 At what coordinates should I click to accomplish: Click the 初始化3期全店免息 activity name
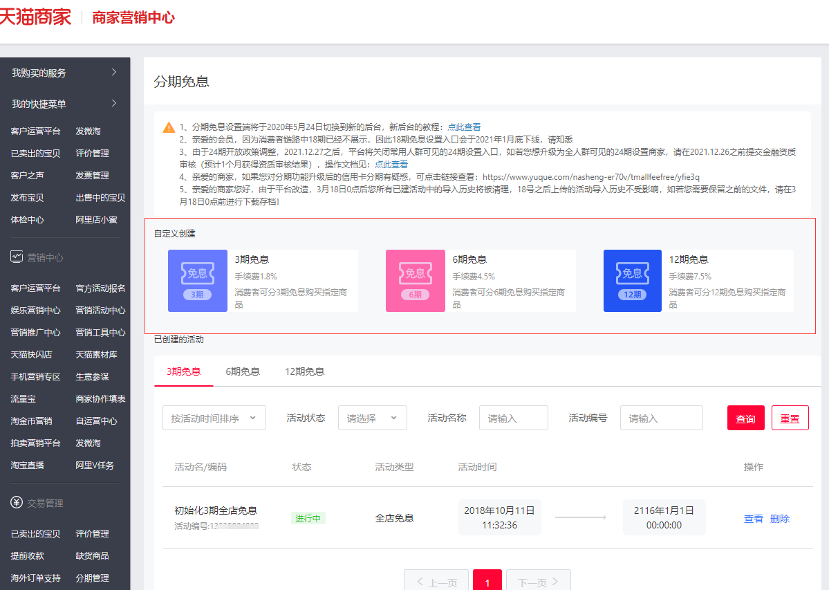point(216,510)
